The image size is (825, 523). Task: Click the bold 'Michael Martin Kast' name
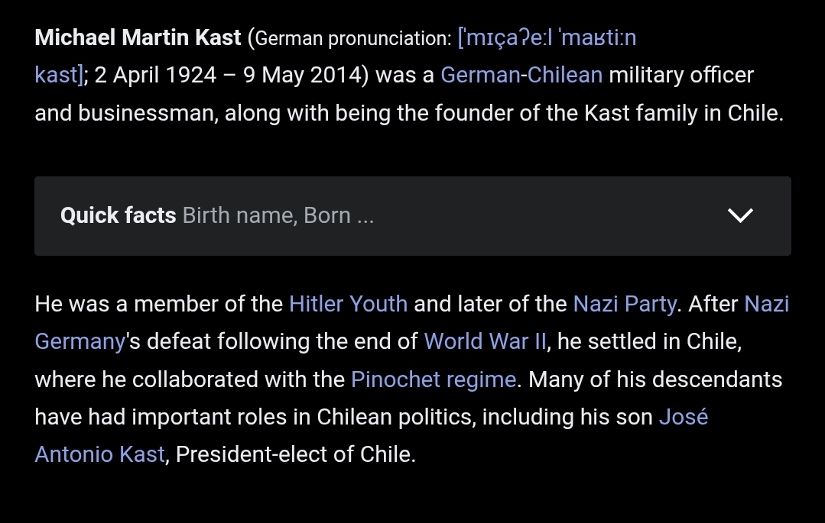(x=138, y=37)
